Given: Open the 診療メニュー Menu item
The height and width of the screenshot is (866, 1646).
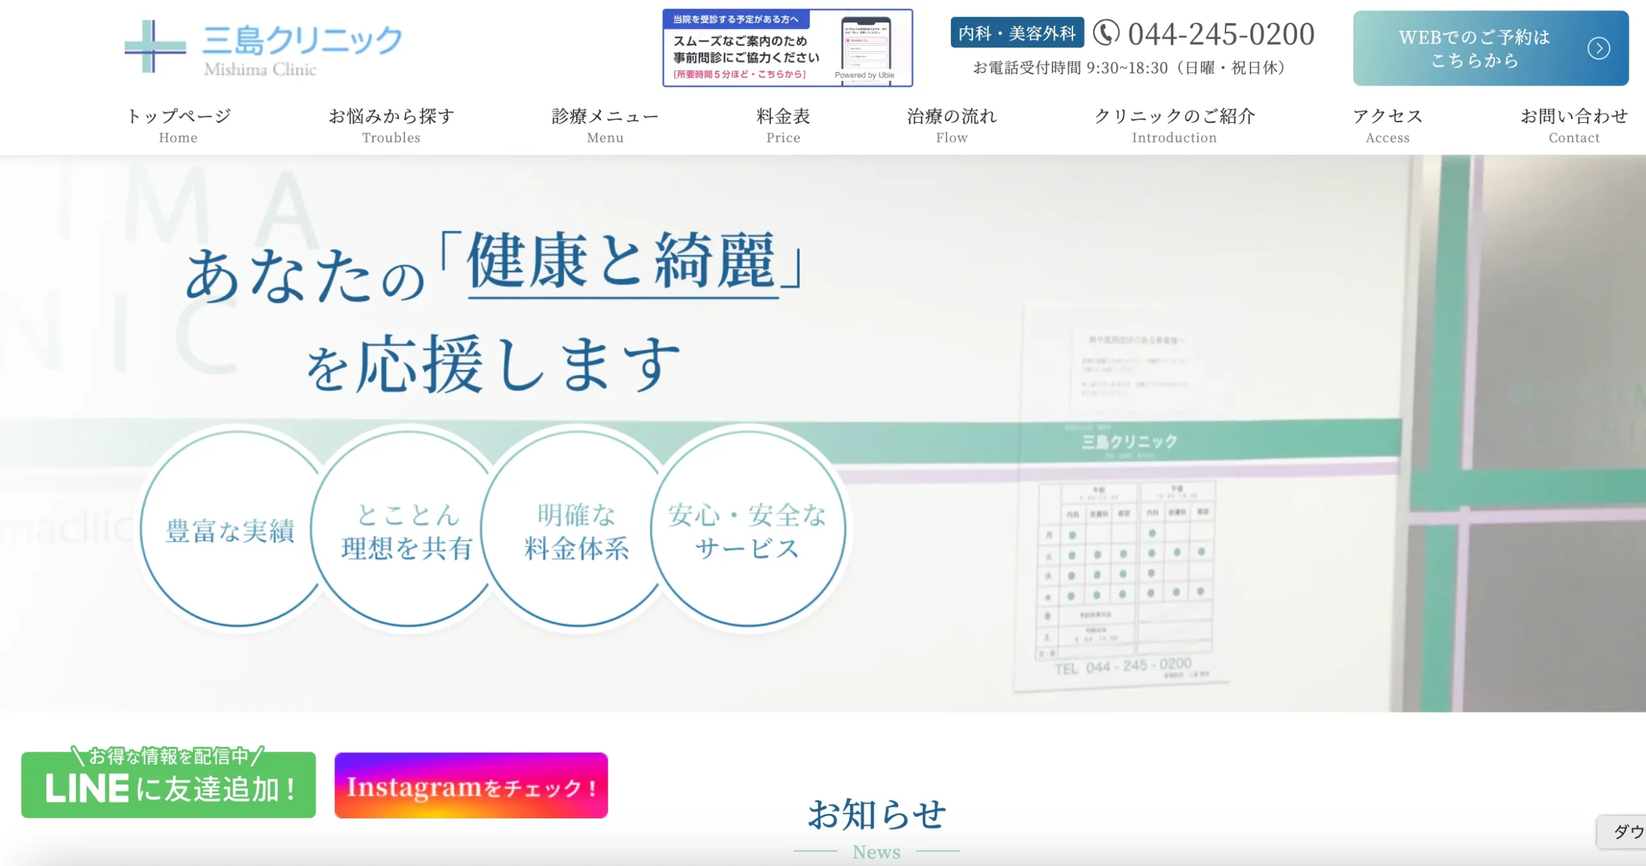Looking at the screenshot, I should [605, 125].
